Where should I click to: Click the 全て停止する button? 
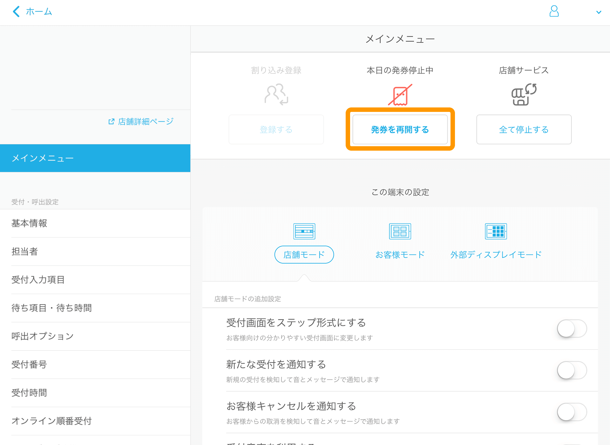(x=524, y=129)
